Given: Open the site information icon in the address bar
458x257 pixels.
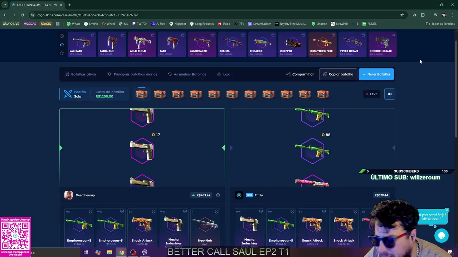Looking at the screenshot, I should click(33, 15).
